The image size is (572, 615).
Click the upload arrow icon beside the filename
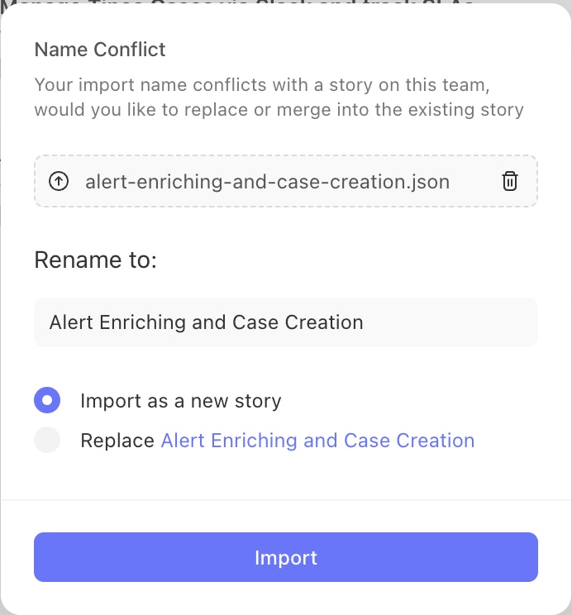[x=59, y=181]
